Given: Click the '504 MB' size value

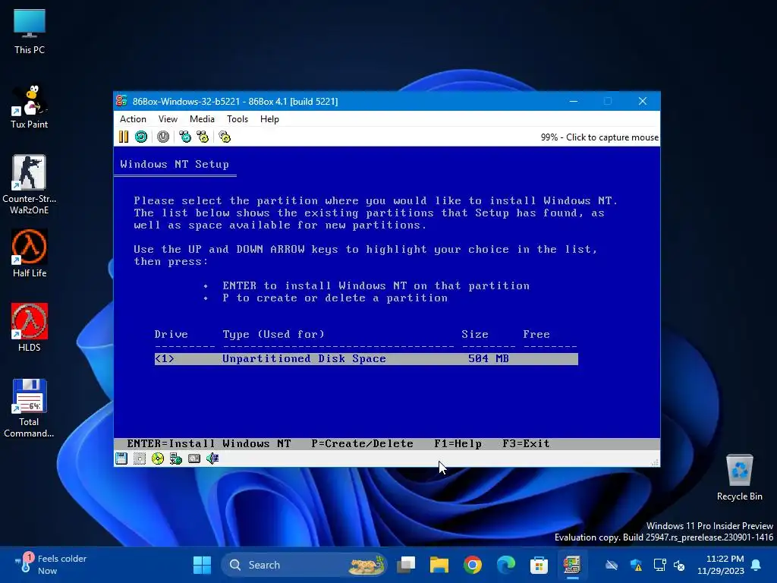Looking at the screenshot, I should click(x=488, y=358).
